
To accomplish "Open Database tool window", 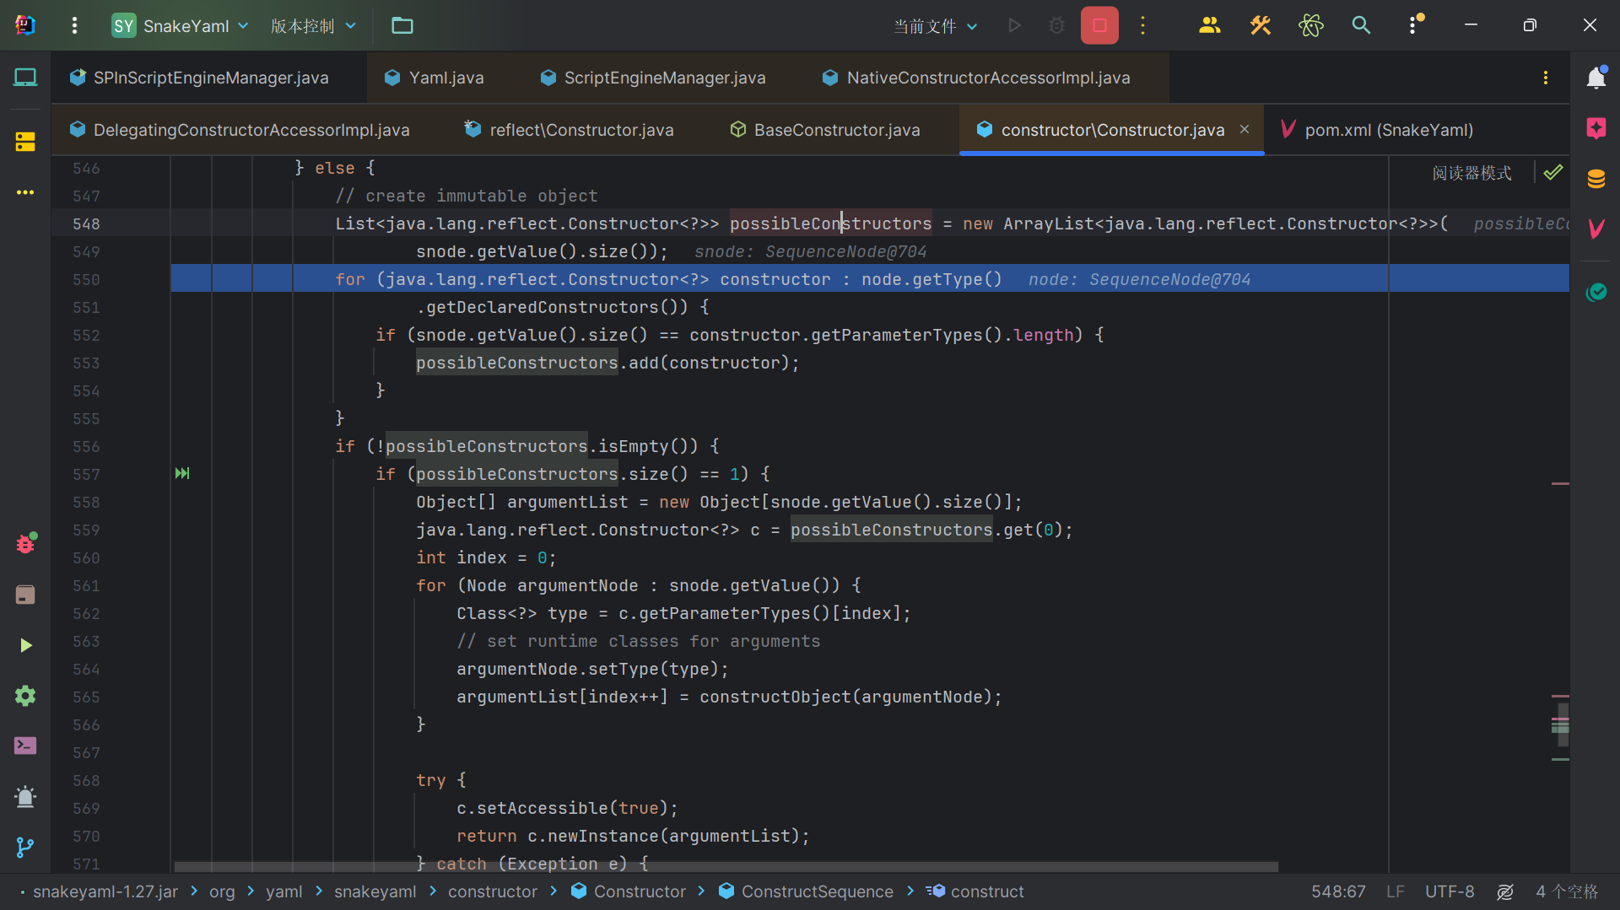I will coord(1596,179).
